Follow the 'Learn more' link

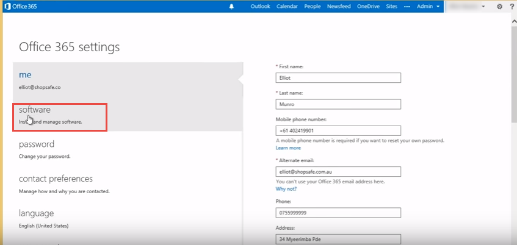click(x=288, y=148)
